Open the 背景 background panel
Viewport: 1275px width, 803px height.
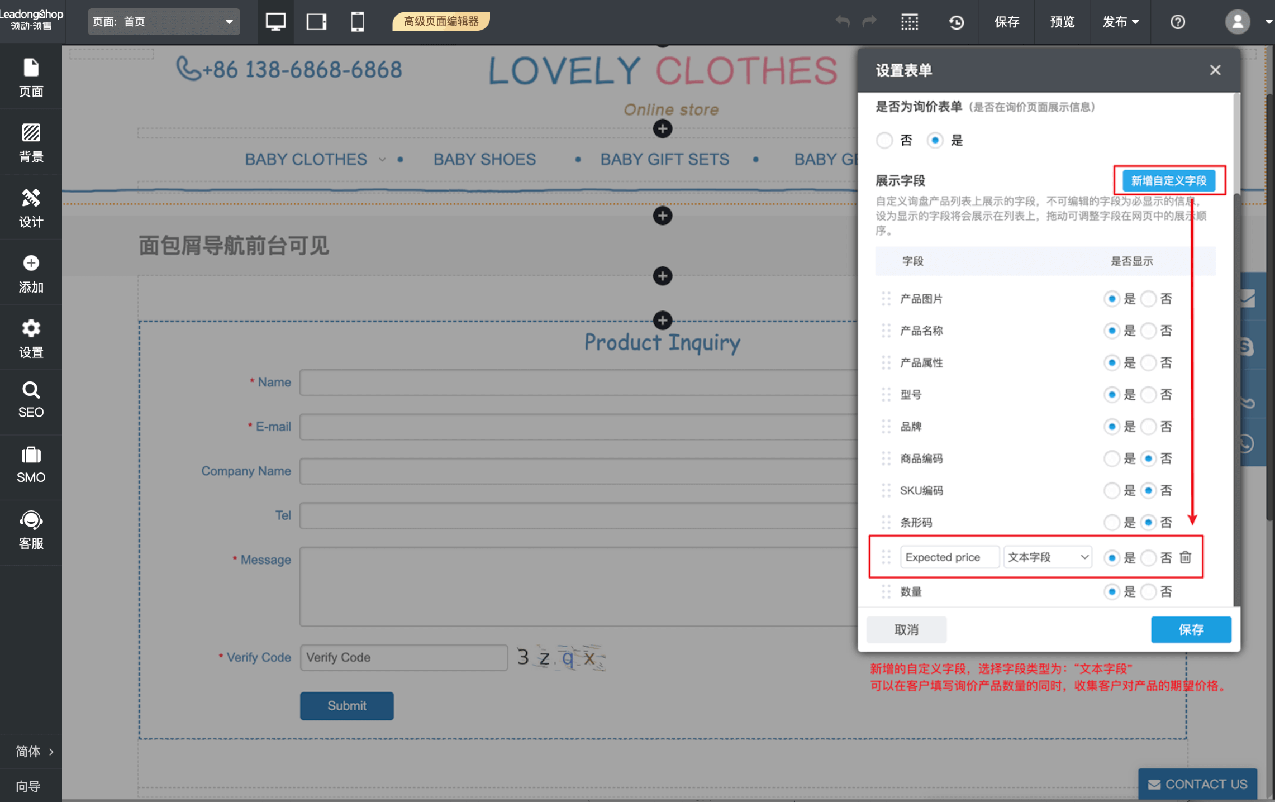31,142
